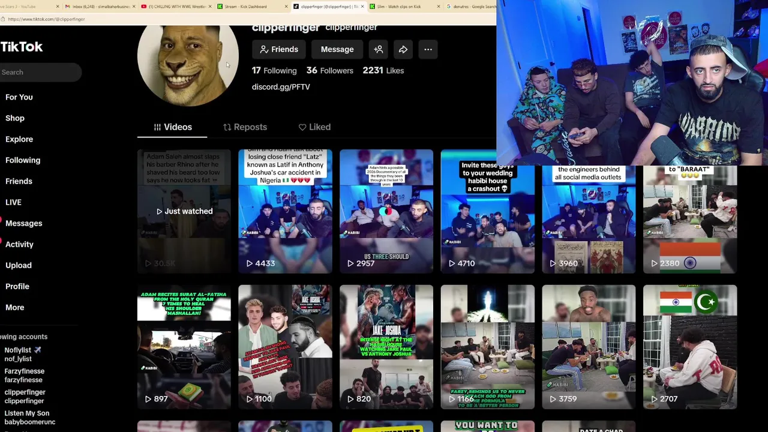Open Noflylist following account
This screenshot has width=768, height=432.
(x=23, y=354)
